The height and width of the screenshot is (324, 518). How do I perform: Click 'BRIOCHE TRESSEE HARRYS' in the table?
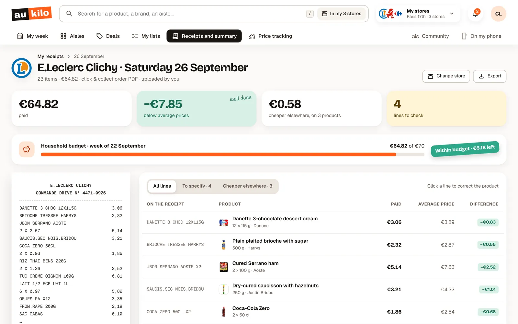[175, 245]
